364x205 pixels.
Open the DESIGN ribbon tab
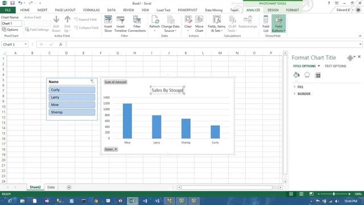click(273, 10)
